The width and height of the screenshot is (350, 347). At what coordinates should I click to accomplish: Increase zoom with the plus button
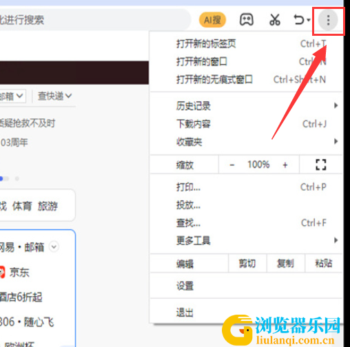tap(285, 165)
